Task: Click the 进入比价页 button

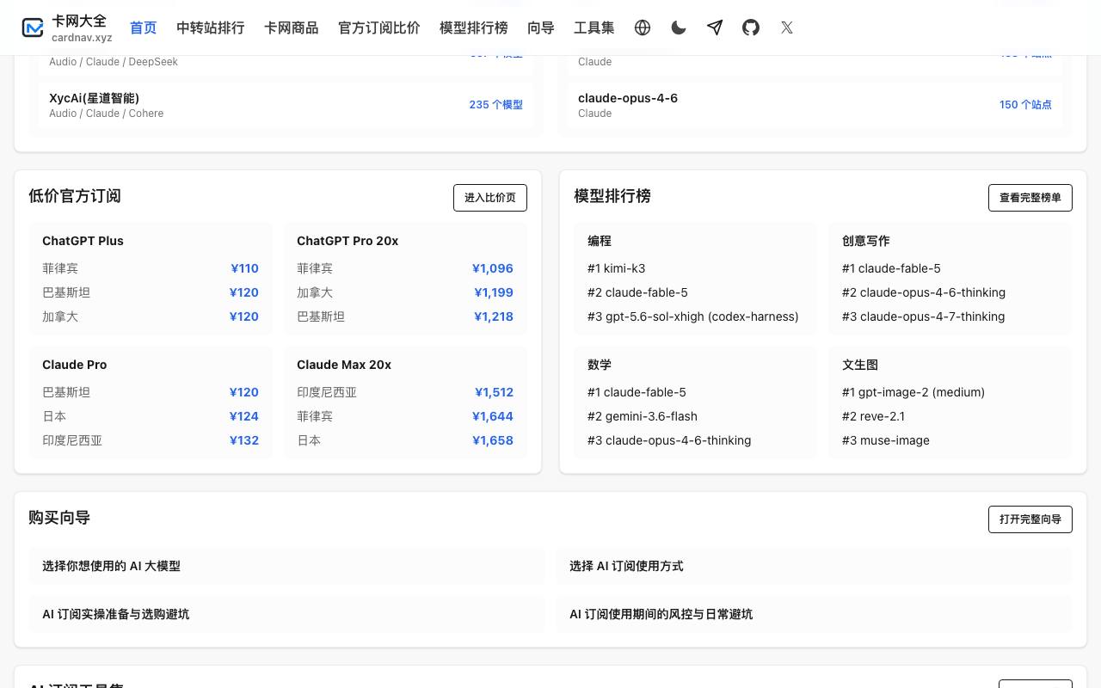Action: pyautogui.click(x=490, y=198)
